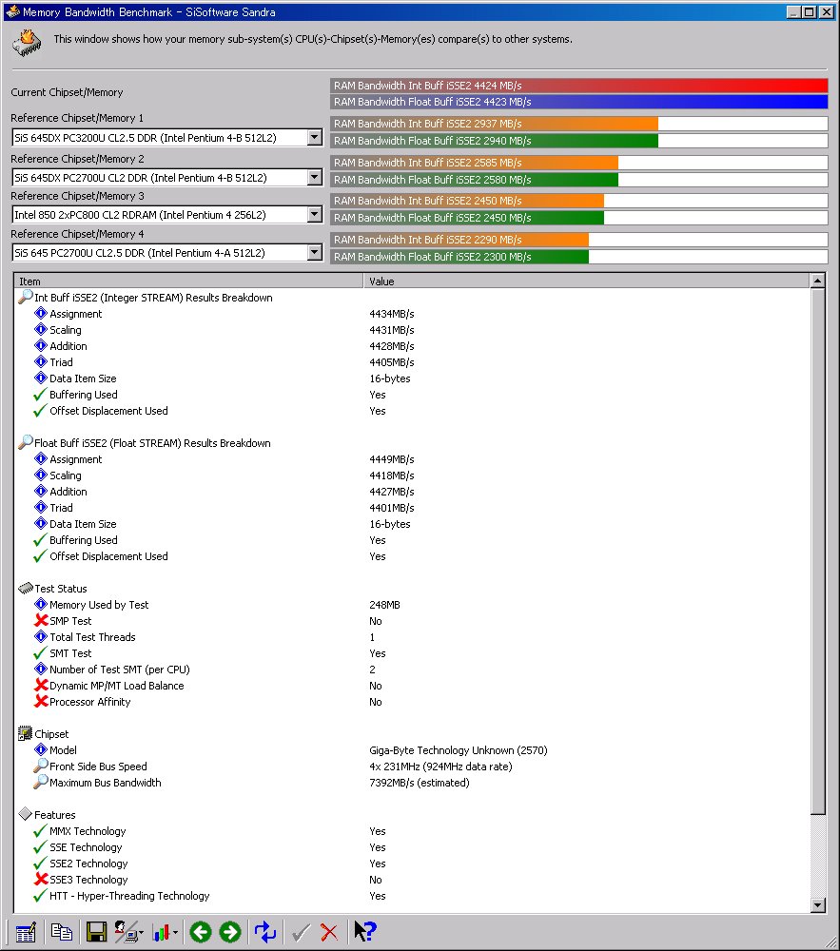Image resolution: width=840 pixels, height=951 pixels.
Task: Open Reference Chipset/Memory 3 dropdown arrow
Action: coord(314,215)
